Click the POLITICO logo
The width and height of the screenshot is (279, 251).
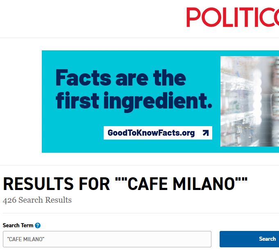click(232, 17)
